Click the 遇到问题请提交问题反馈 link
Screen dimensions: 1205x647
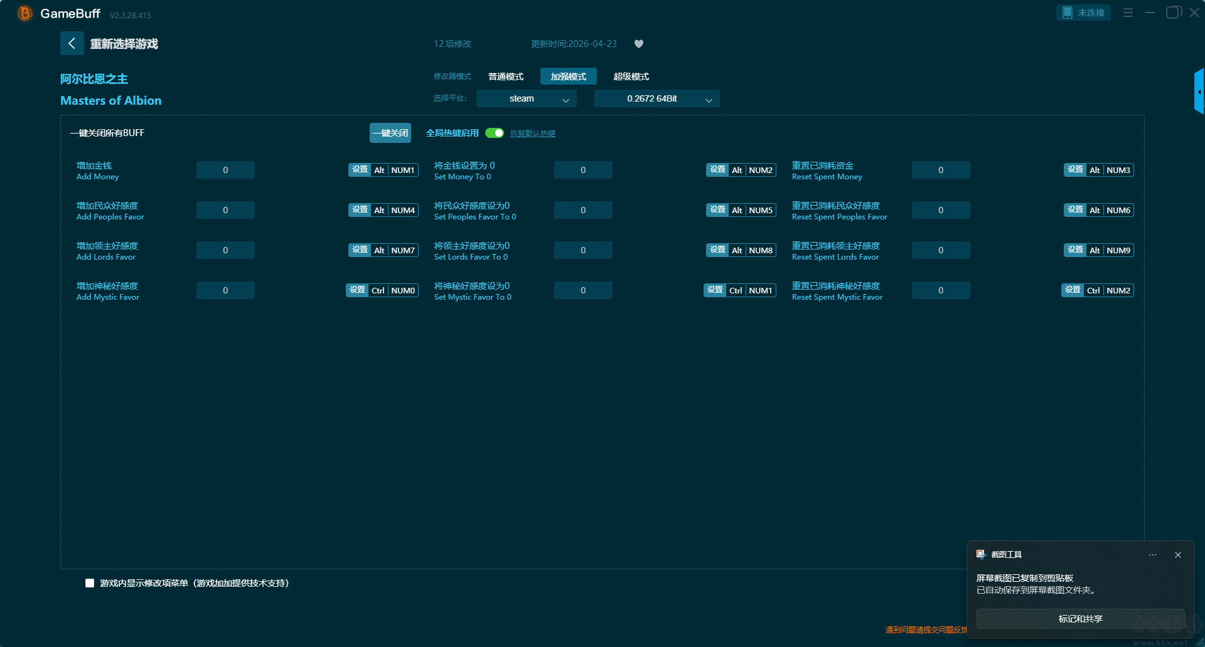(x=926, y=630)
